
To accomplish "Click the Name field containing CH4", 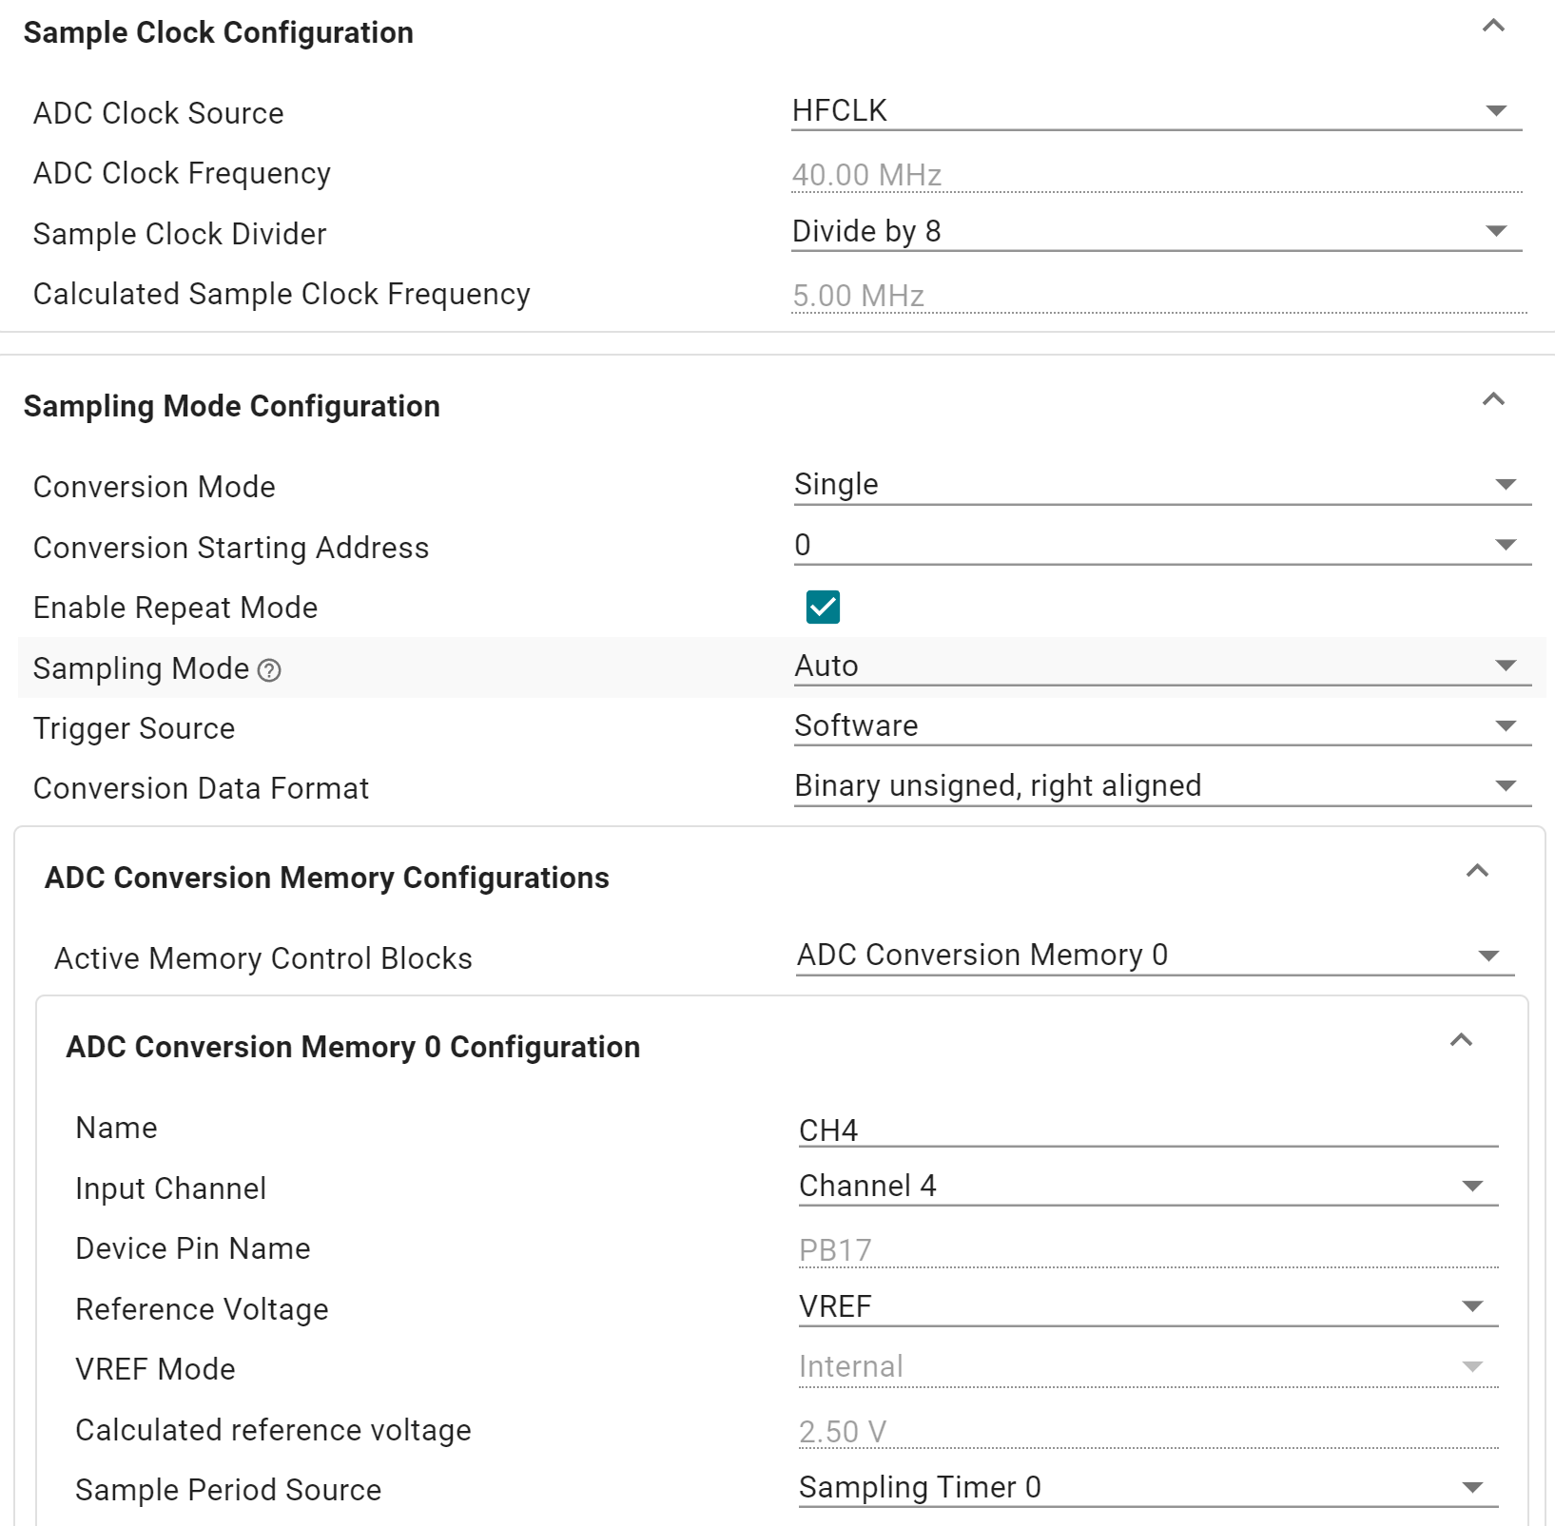I will [1147, 1130].
